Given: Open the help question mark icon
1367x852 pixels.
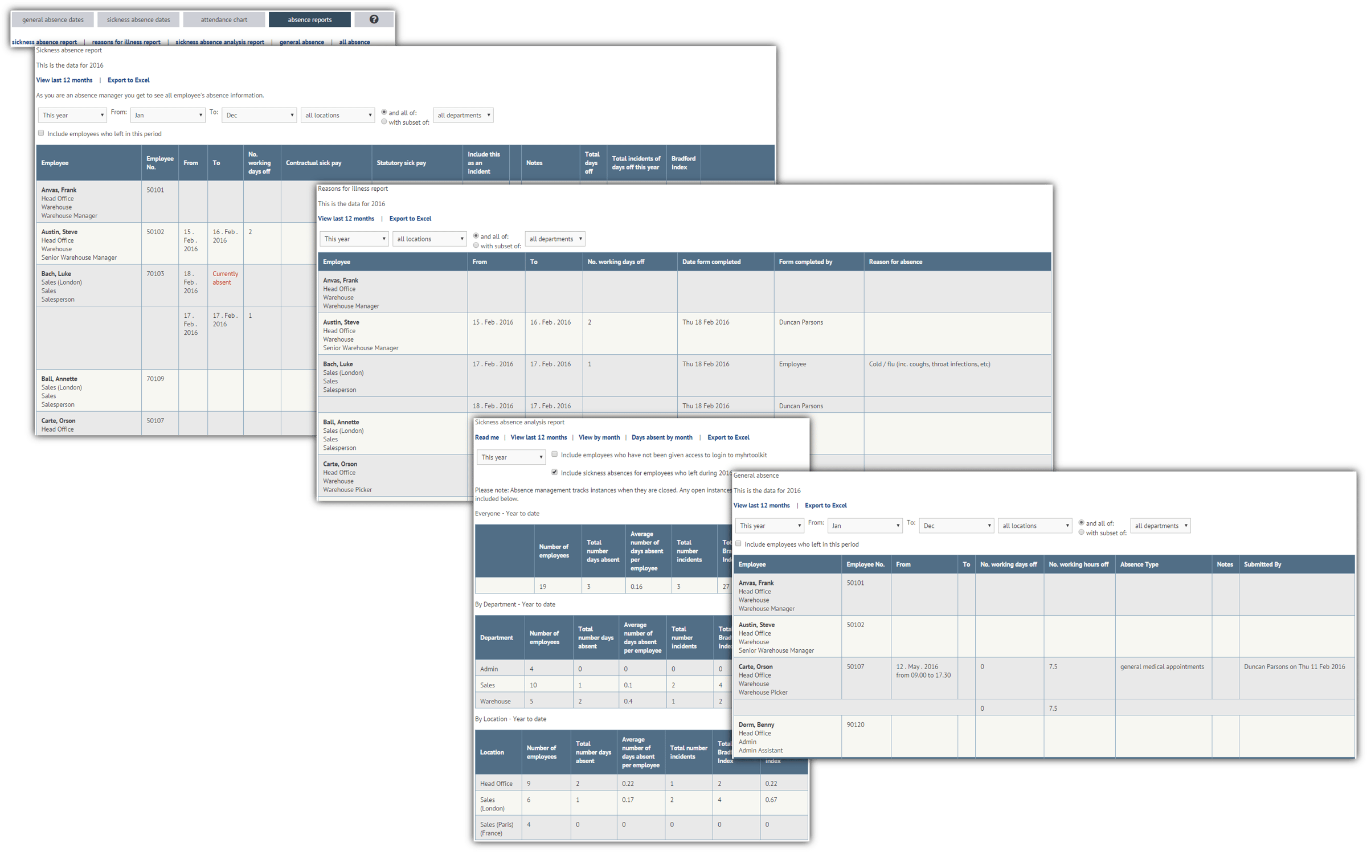Looking at the screenshot, I should (374, 19).
